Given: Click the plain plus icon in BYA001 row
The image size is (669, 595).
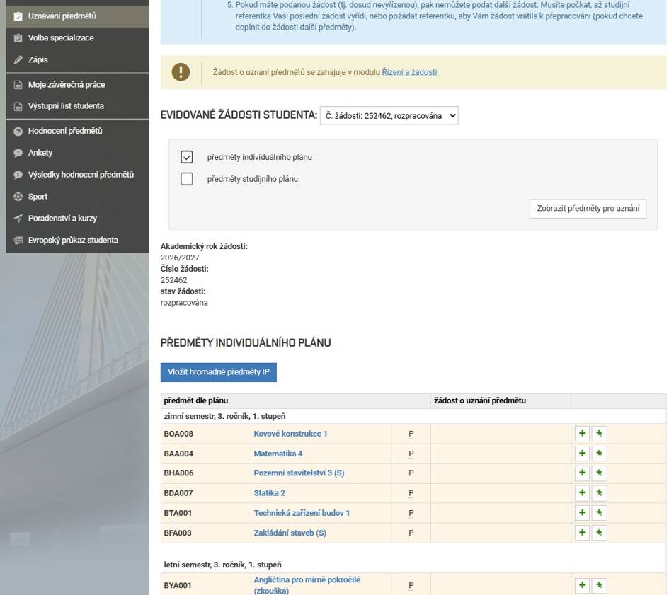Looking at the screenshot, I should (x=582, y=585).
